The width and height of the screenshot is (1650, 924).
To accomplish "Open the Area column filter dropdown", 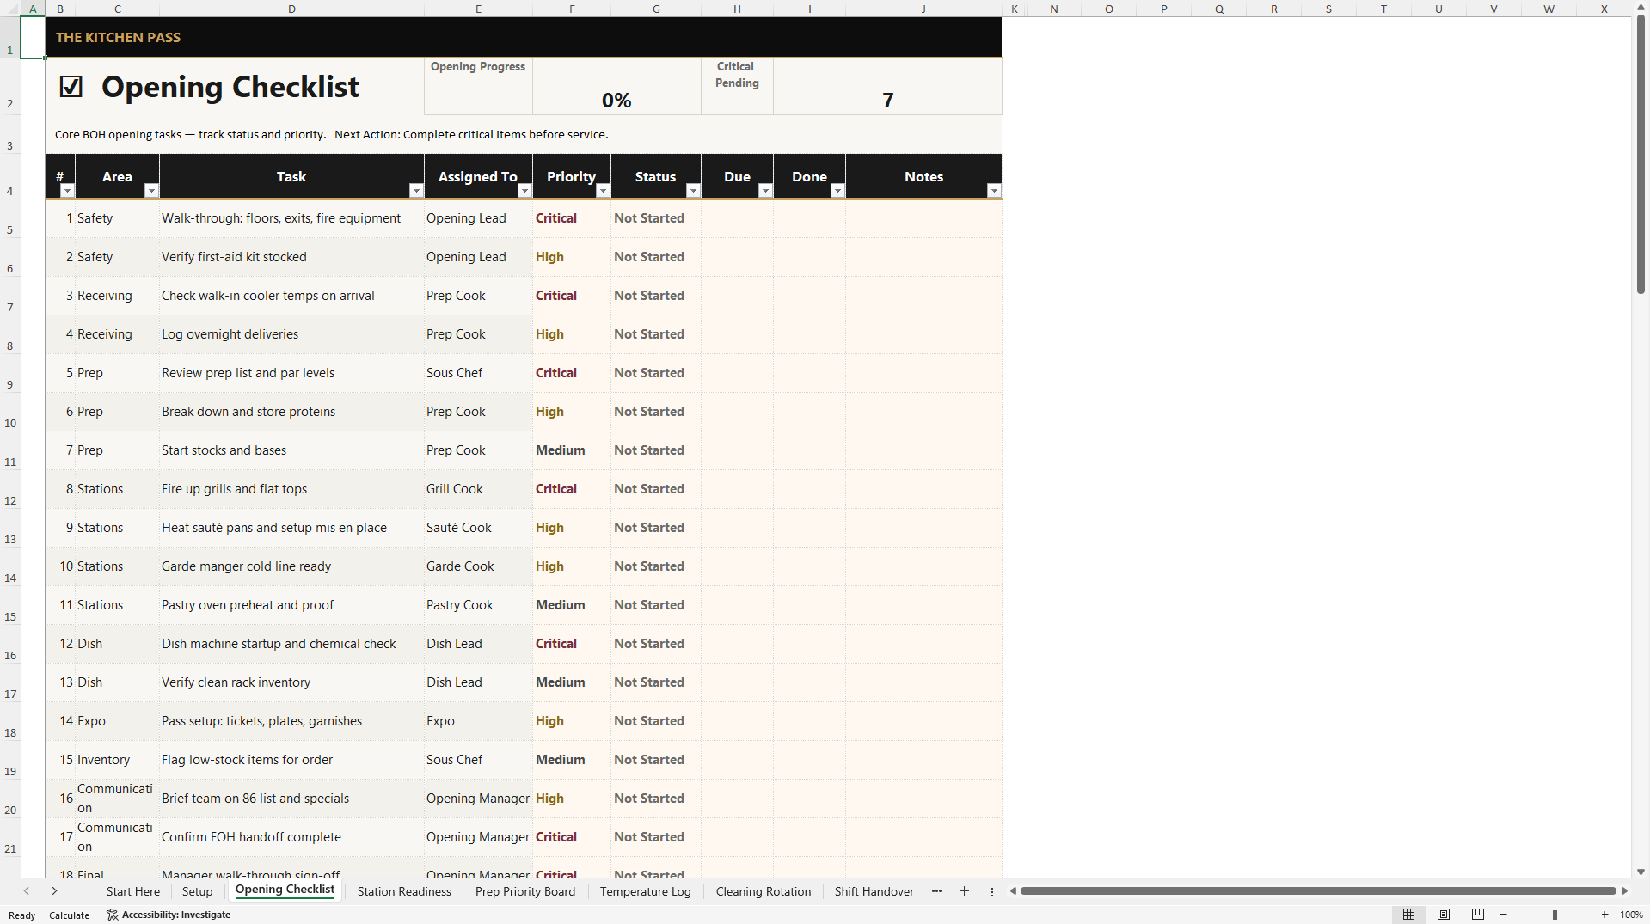I will point(151,191).
